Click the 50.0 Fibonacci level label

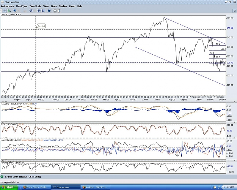212,53
